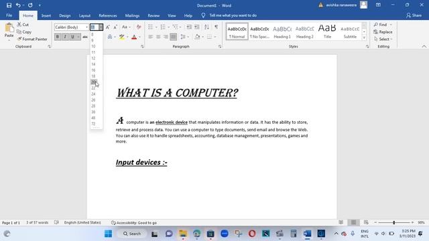Click the Borders icon
The width and height of the screenshot is (429, 241).
[209, 37]
